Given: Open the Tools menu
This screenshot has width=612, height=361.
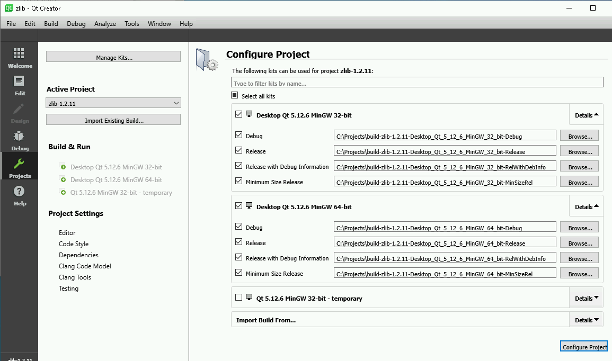Looking at the screenshot, I should (x=132, y=24).
